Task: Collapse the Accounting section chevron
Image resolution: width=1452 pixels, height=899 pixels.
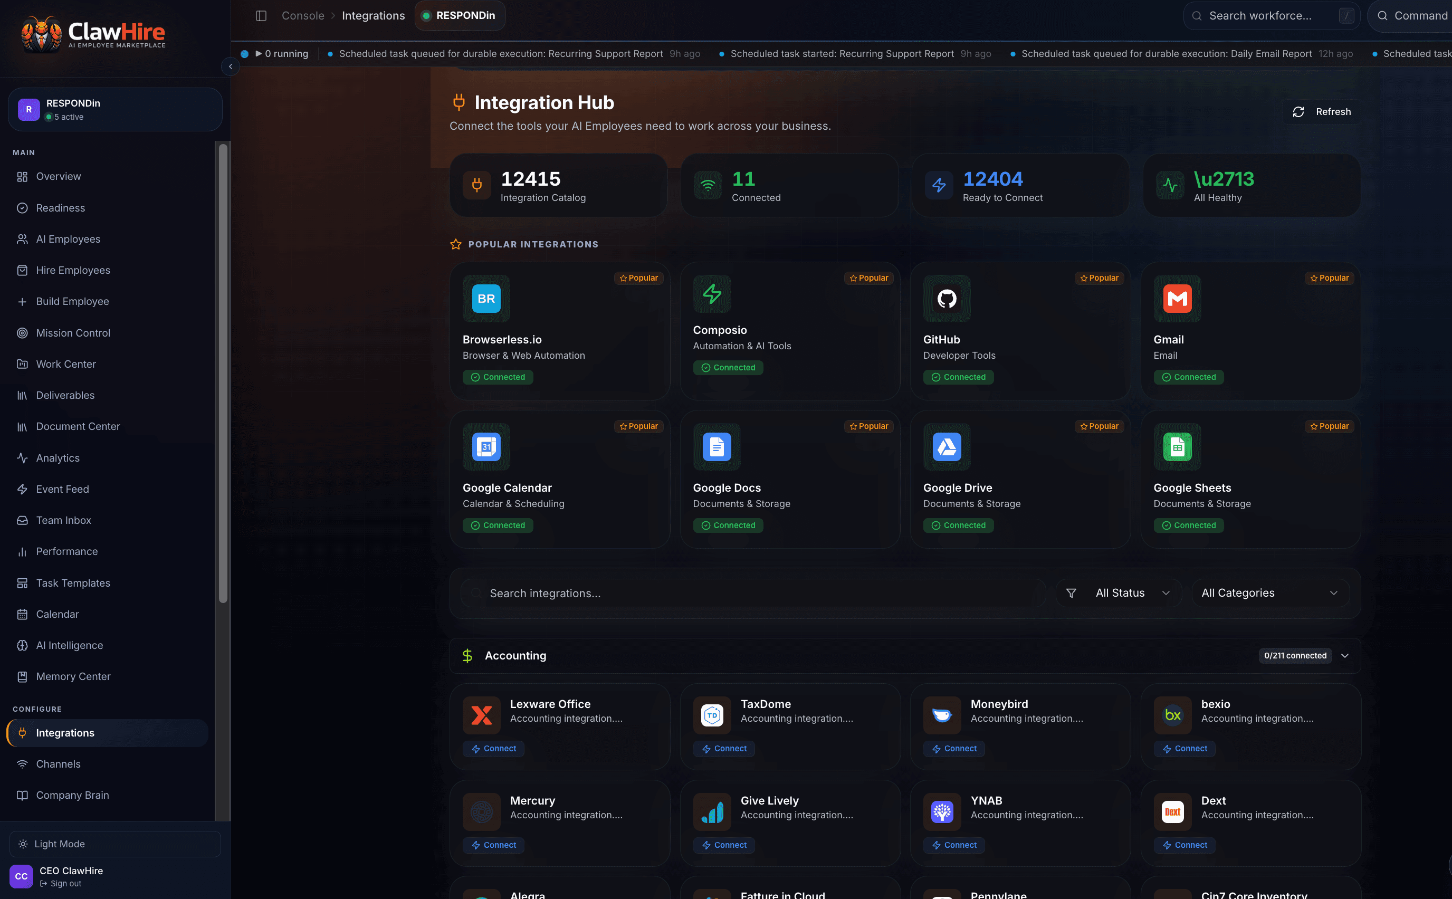Action: (1344, 655)
